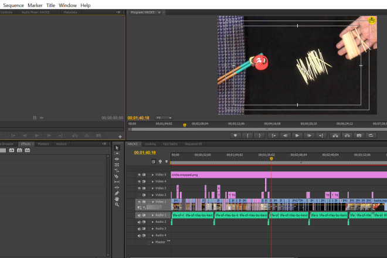
Task: Open the Window menu
Action: click(67, 5)
